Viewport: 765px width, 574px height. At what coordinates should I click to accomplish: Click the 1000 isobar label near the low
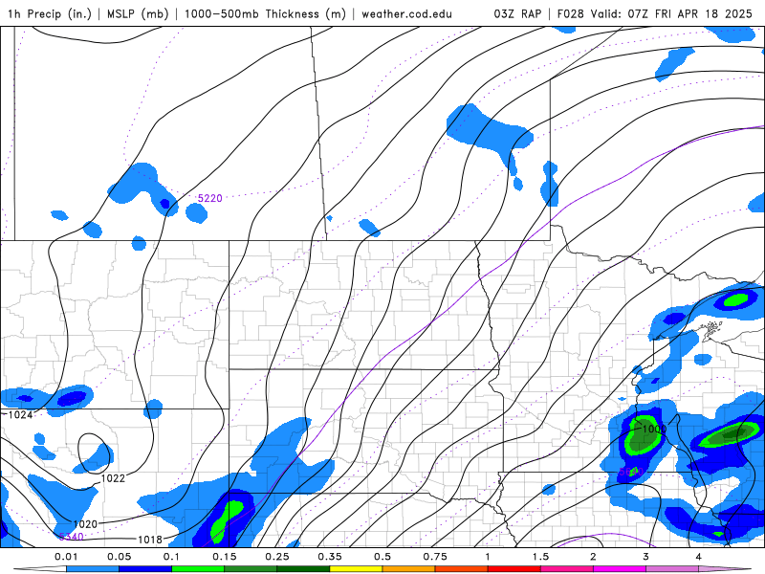[654, 429]
